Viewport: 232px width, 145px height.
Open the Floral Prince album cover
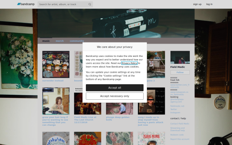(x=151, y=138)
